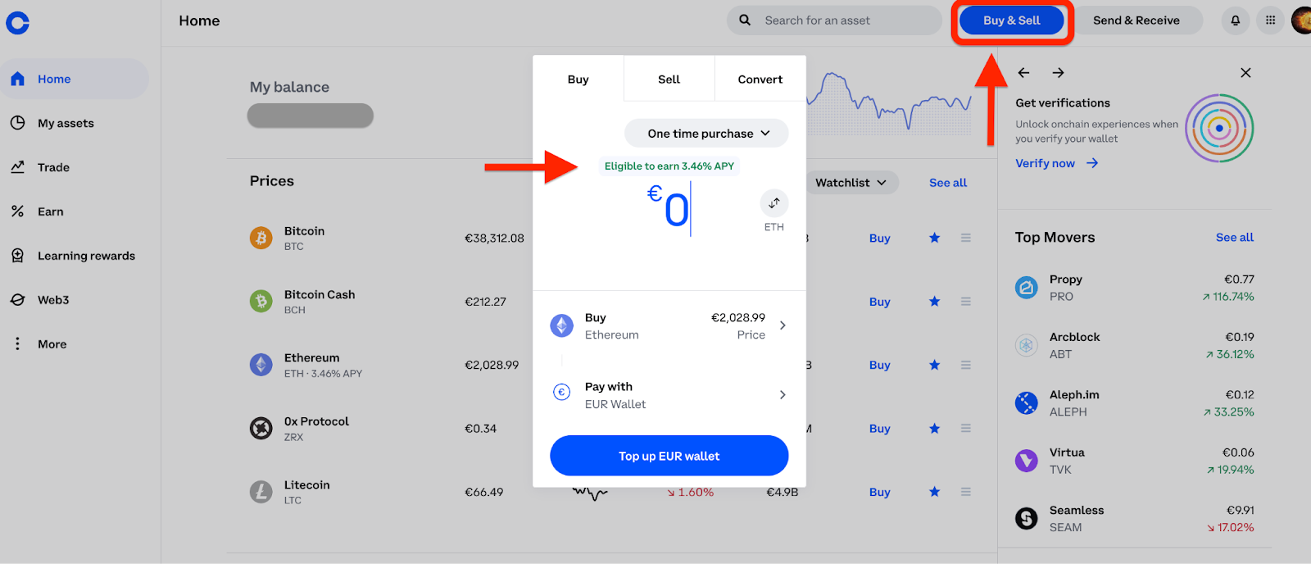
Task: Click the Verify now link
Action: [x=1057, y=163]
